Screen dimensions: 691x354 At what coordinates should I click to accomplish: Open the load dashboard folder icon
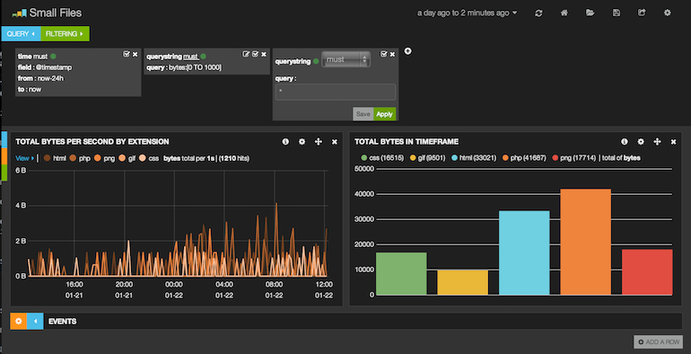pos(590,13)
